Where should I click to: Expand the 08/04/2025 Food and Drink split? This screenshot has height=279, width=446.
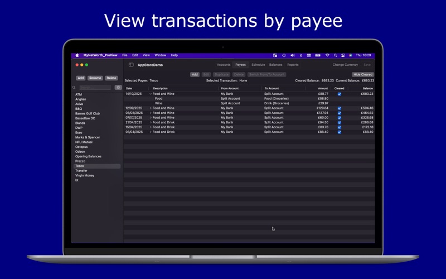pos(151,132)
